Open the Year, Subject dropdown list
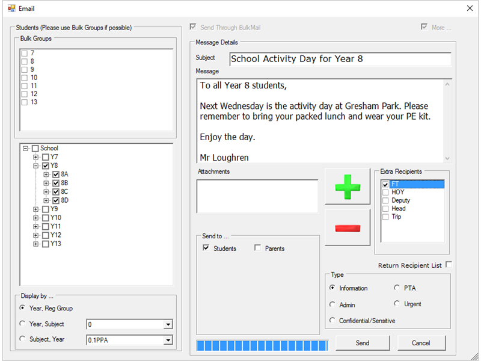This screenshot has width=481, height=361. [x=168, y=325]
